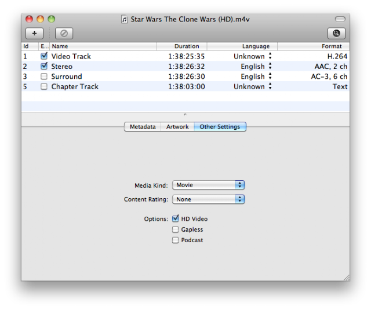Click the duration 1:38:26:32
The image size is (371, 310).
[187, 67]
